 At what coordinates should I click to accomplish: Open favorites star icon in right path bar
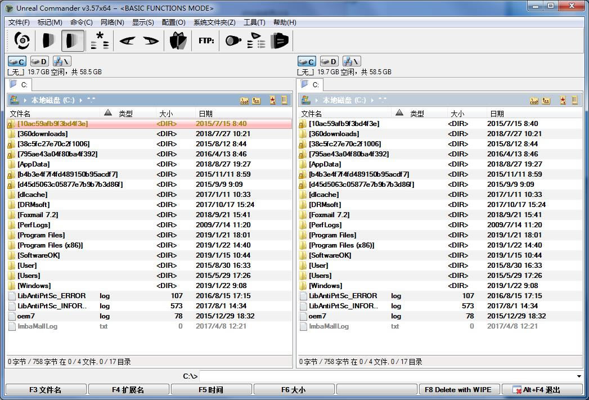coord(563,100)
